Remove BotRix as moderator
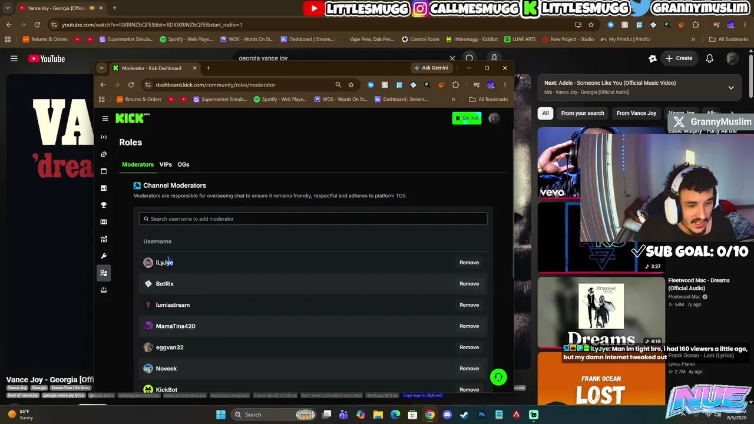The image size is (754, 424). 469,284
